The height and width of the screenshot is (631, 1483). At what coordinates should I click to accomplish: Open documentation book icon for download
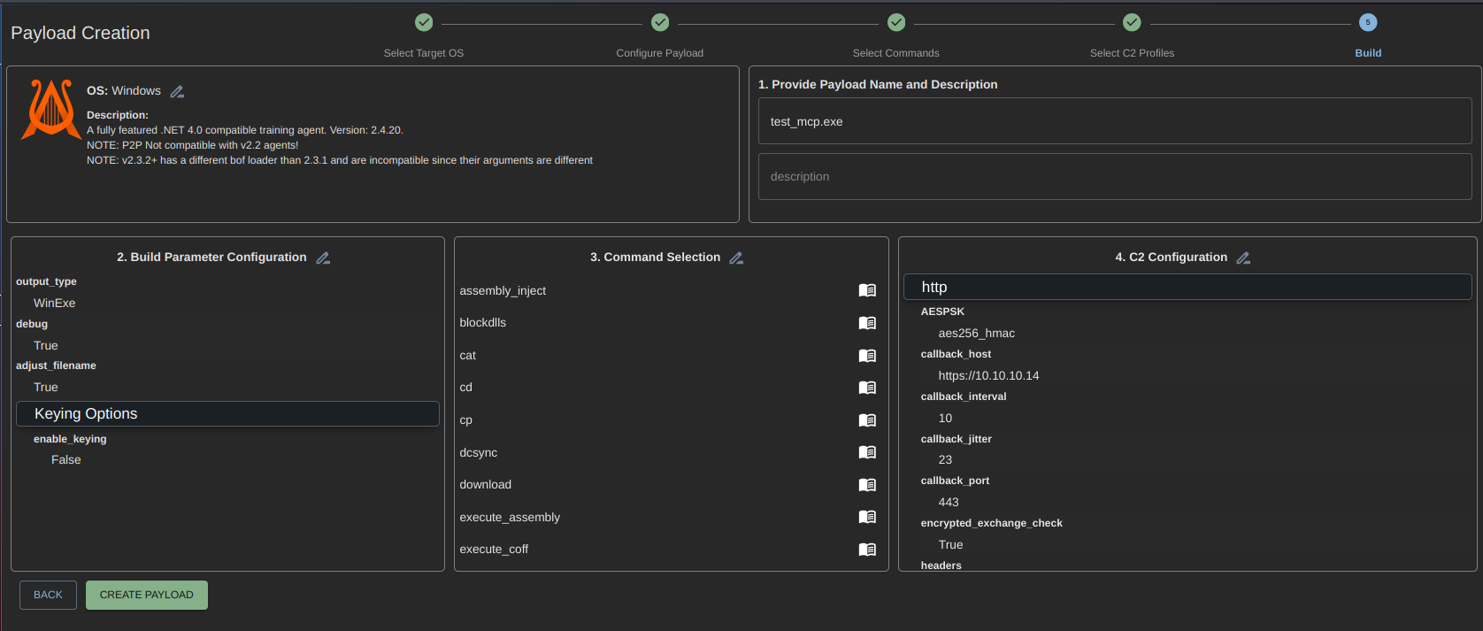point(867,485)
